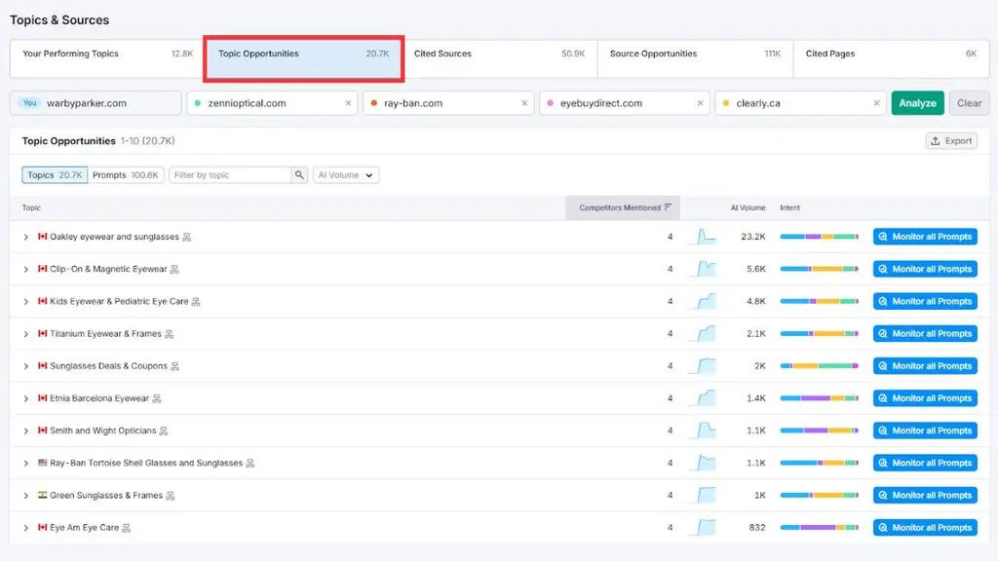
Task: Expand the Kids Eyewear & Pediatric Eye Care row
Action: pos(26,302)
